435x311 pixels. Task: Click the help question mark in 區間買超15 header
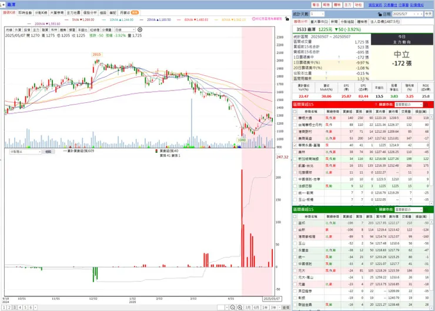point(376,105)
